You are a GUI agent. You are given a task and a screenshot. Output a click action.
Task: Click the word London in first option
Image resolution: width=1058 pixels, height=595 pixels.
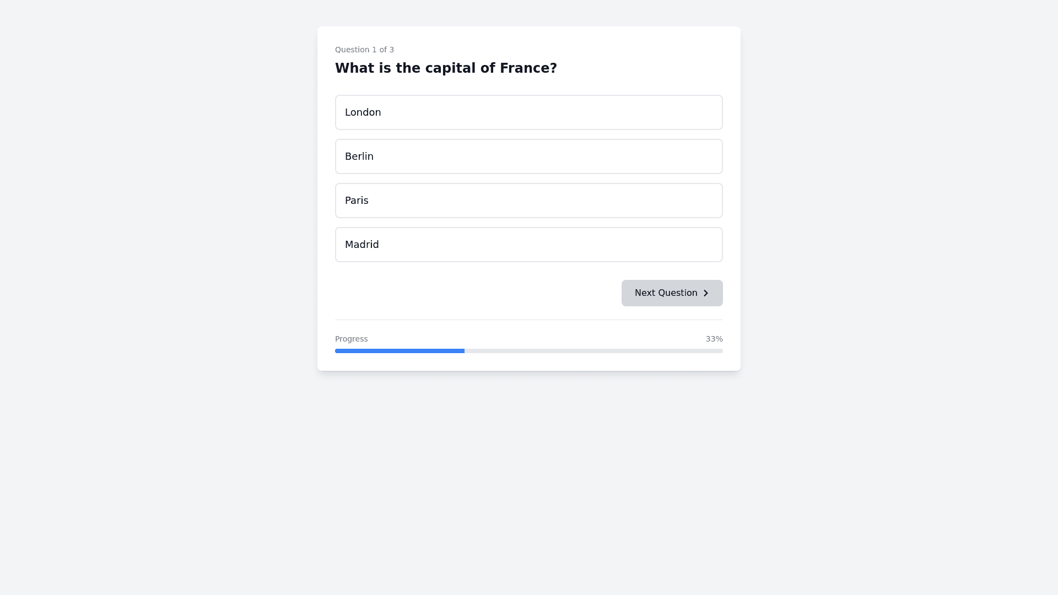[363, 112]
